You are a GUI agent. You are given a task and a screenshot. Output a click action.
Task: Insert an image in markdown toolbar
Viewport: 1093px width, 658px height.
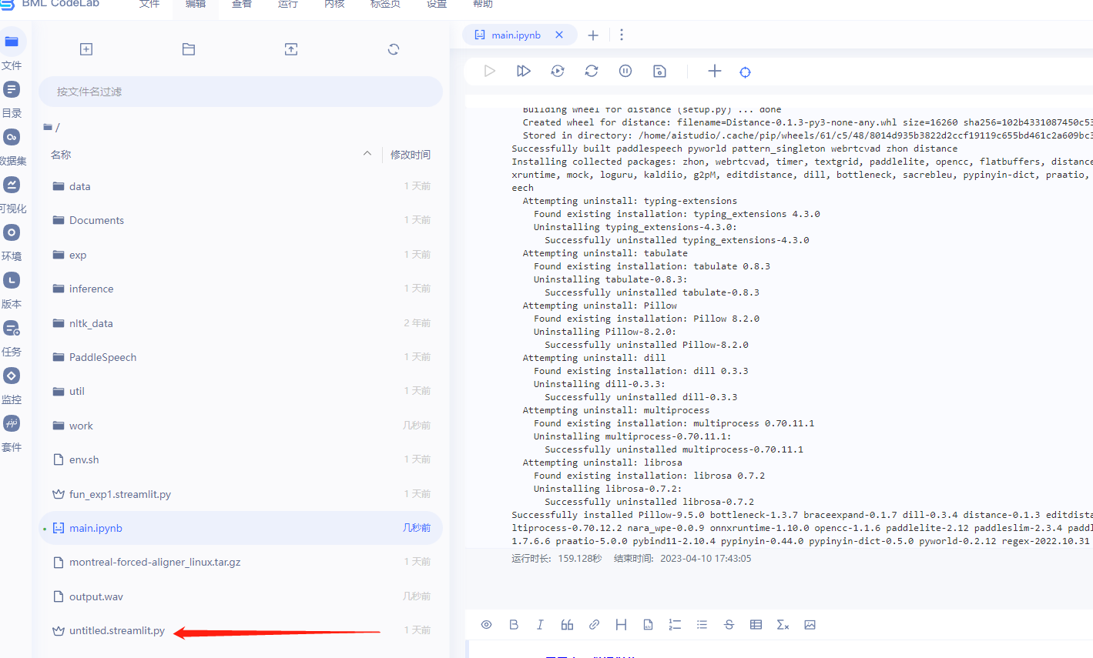(x=810, y=624)
